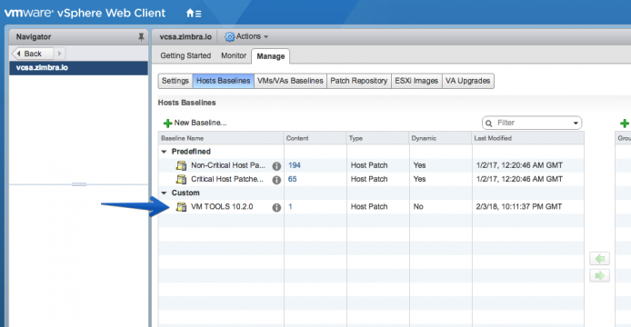Open the Filter dropdown arrow
This screenshot has width=631, height=327.
coord(576,123)
